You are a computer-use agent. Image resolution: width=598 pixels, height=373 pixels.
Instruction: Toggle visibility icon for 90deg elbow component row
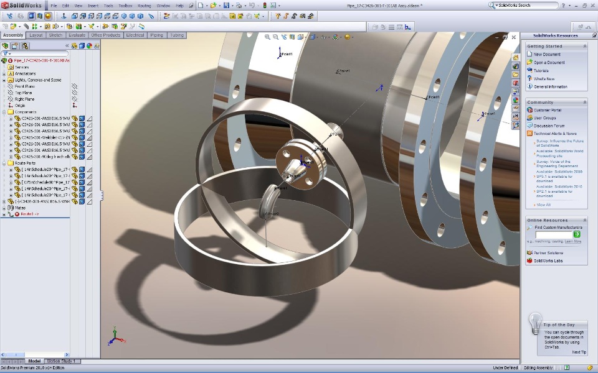click(75, 157)
